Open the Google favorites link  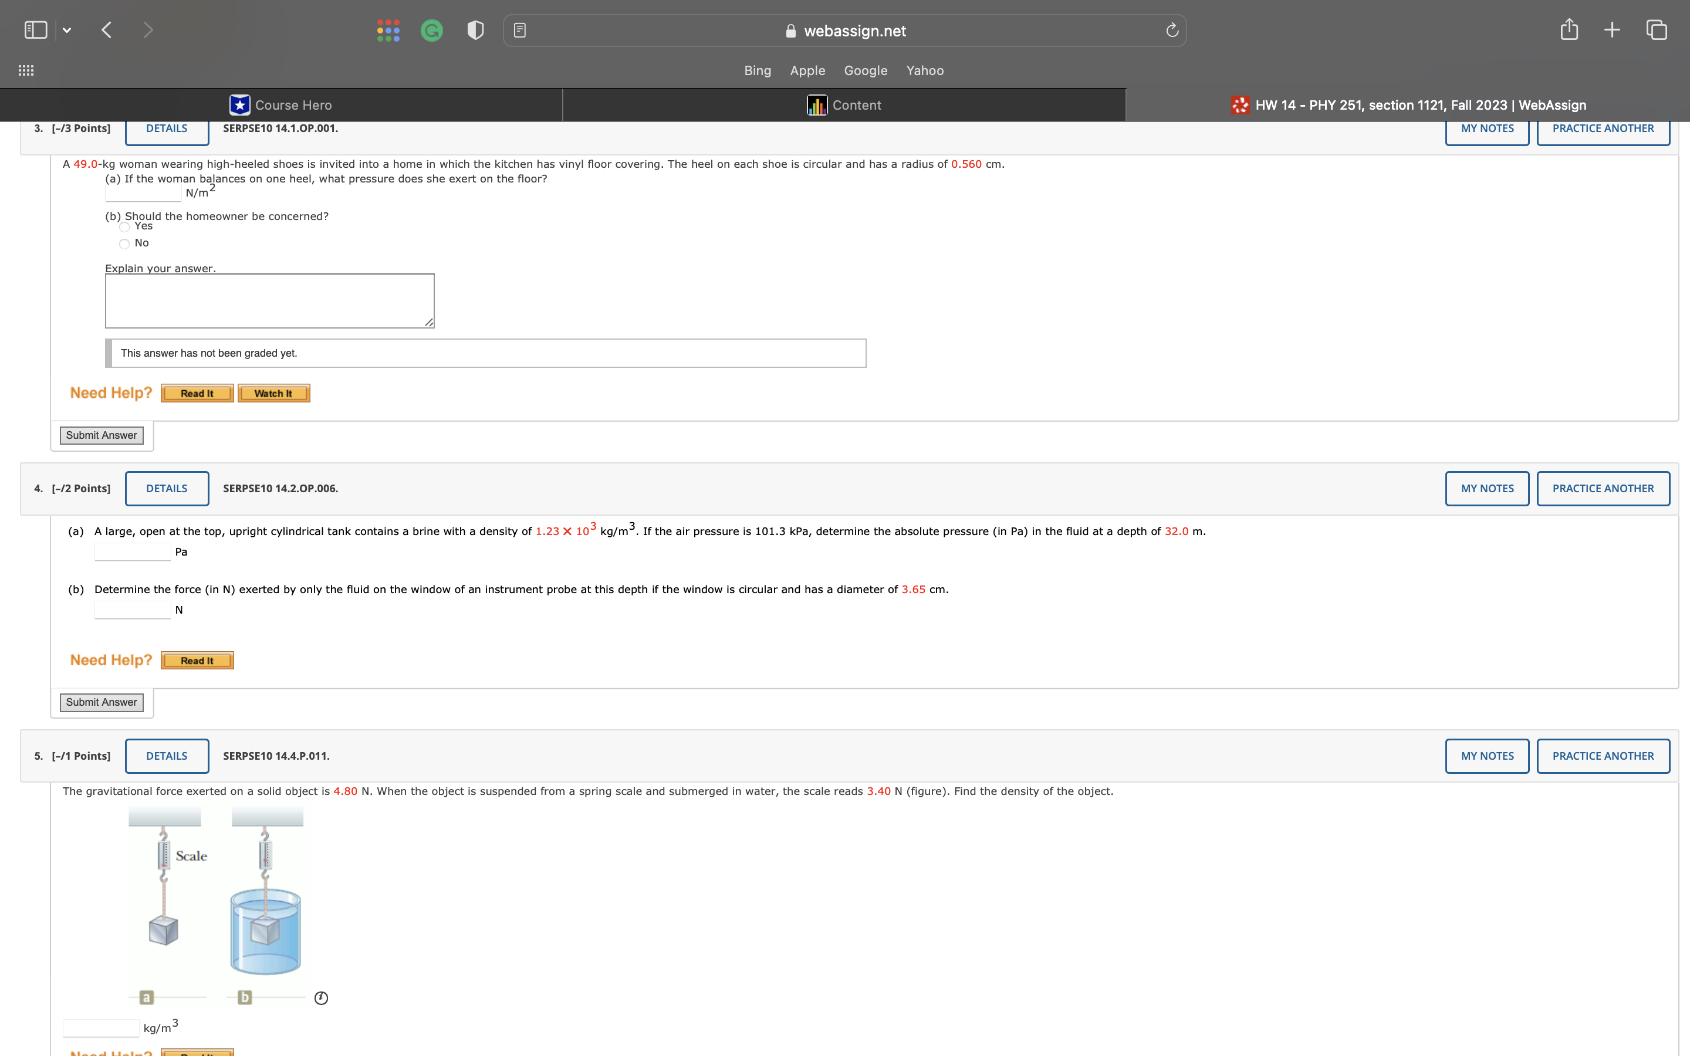point(866,70)
